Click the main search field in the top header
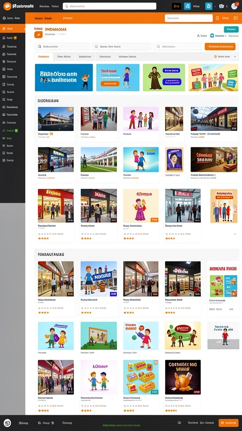The height and width of the screenshot is (431, 242). (x=110, y=6)
